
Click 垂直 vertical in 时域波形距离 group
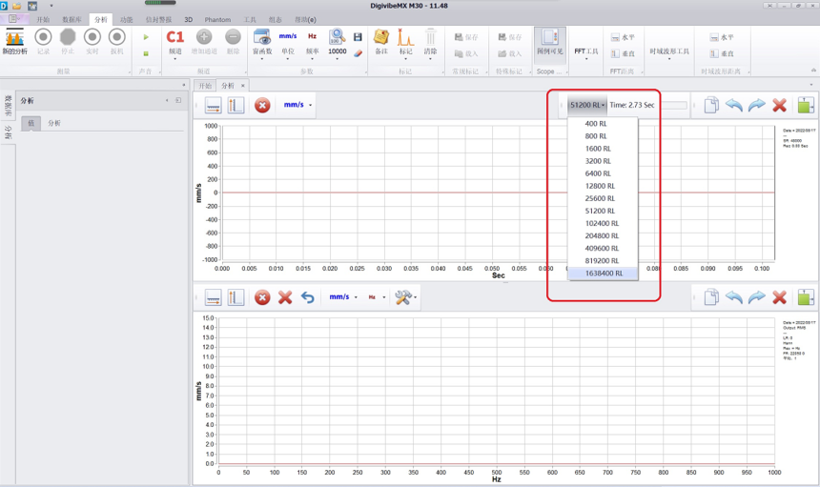click(722, 53)
